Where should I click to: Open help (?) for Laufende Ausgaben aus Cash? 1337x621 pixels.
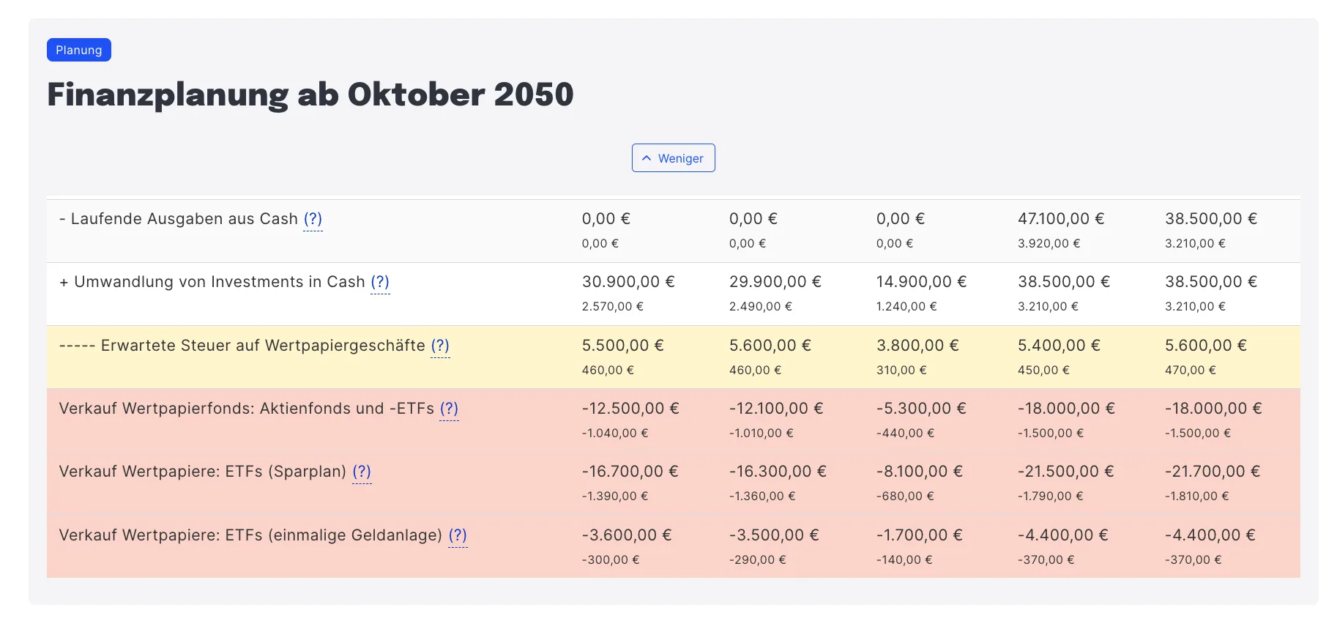[313, 219]
